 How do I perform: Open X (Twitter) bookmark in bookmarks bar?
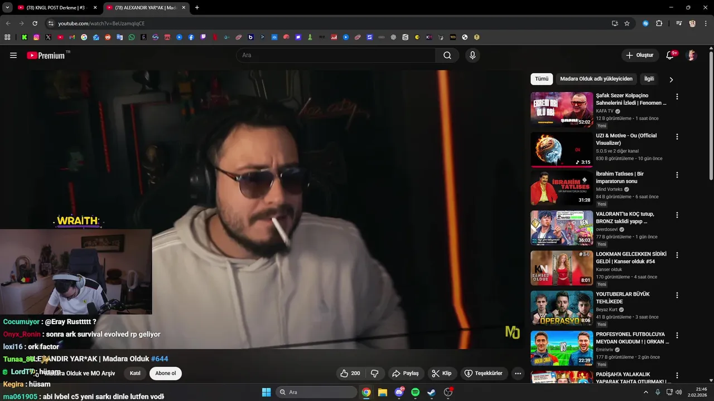point(49,37)
